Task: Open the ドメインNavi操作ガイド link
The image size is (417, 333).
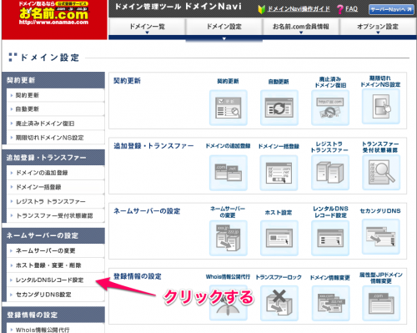Action: pos(299,9)
